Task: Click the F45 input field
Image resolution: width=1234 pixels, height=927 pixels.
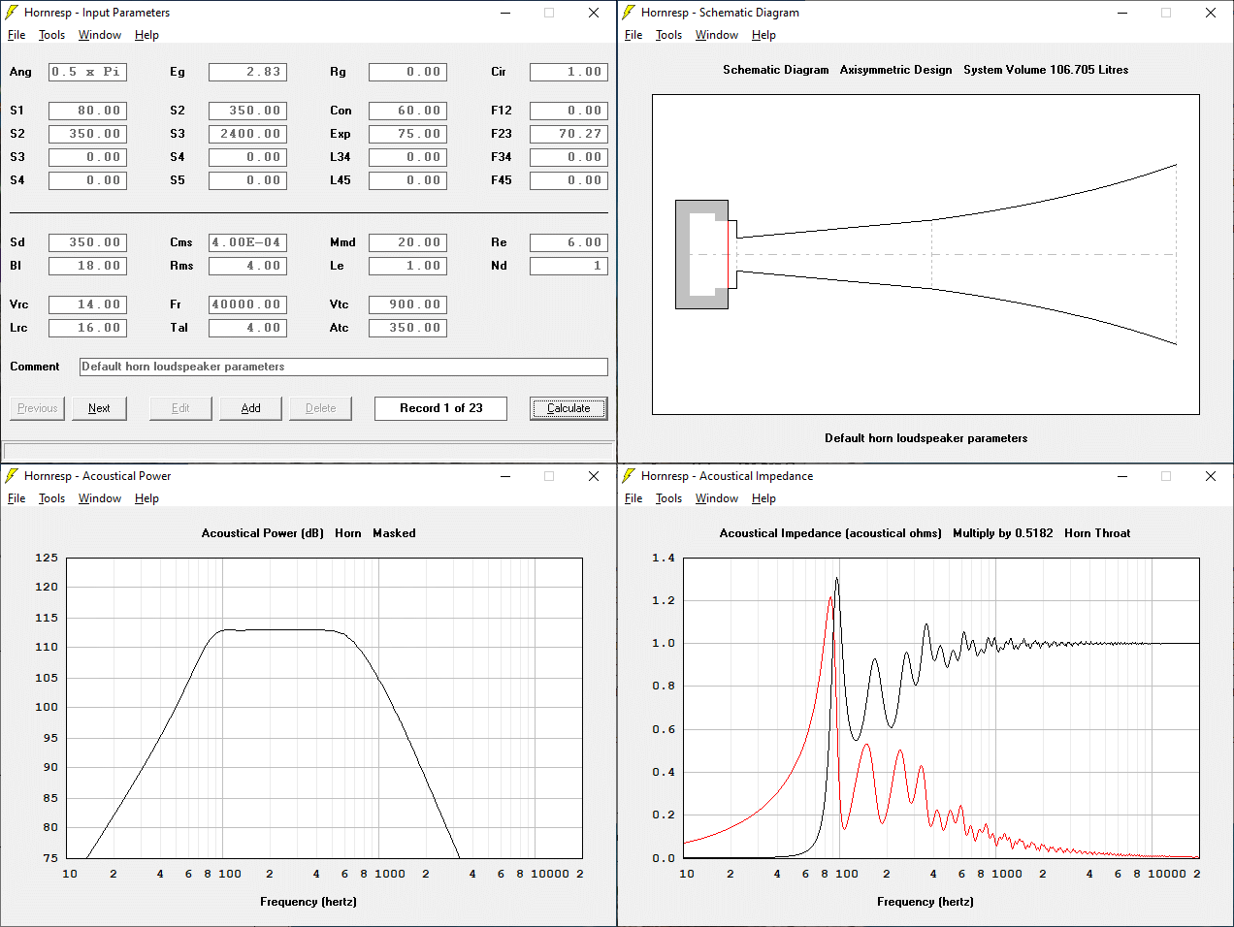Action: tap(568, 180)
